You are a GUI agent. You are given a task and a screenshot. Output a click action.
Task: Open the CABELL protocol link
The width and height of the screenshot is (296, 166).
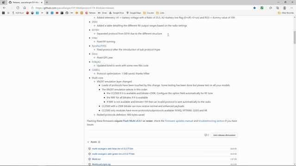click(96, 70)
